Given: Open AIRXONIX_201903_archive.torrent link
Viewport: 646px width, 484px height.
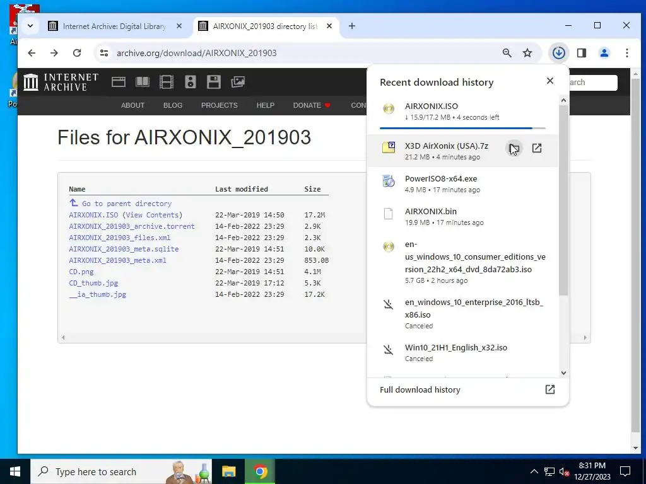Looking at the screenshot, I should point(132,226).
